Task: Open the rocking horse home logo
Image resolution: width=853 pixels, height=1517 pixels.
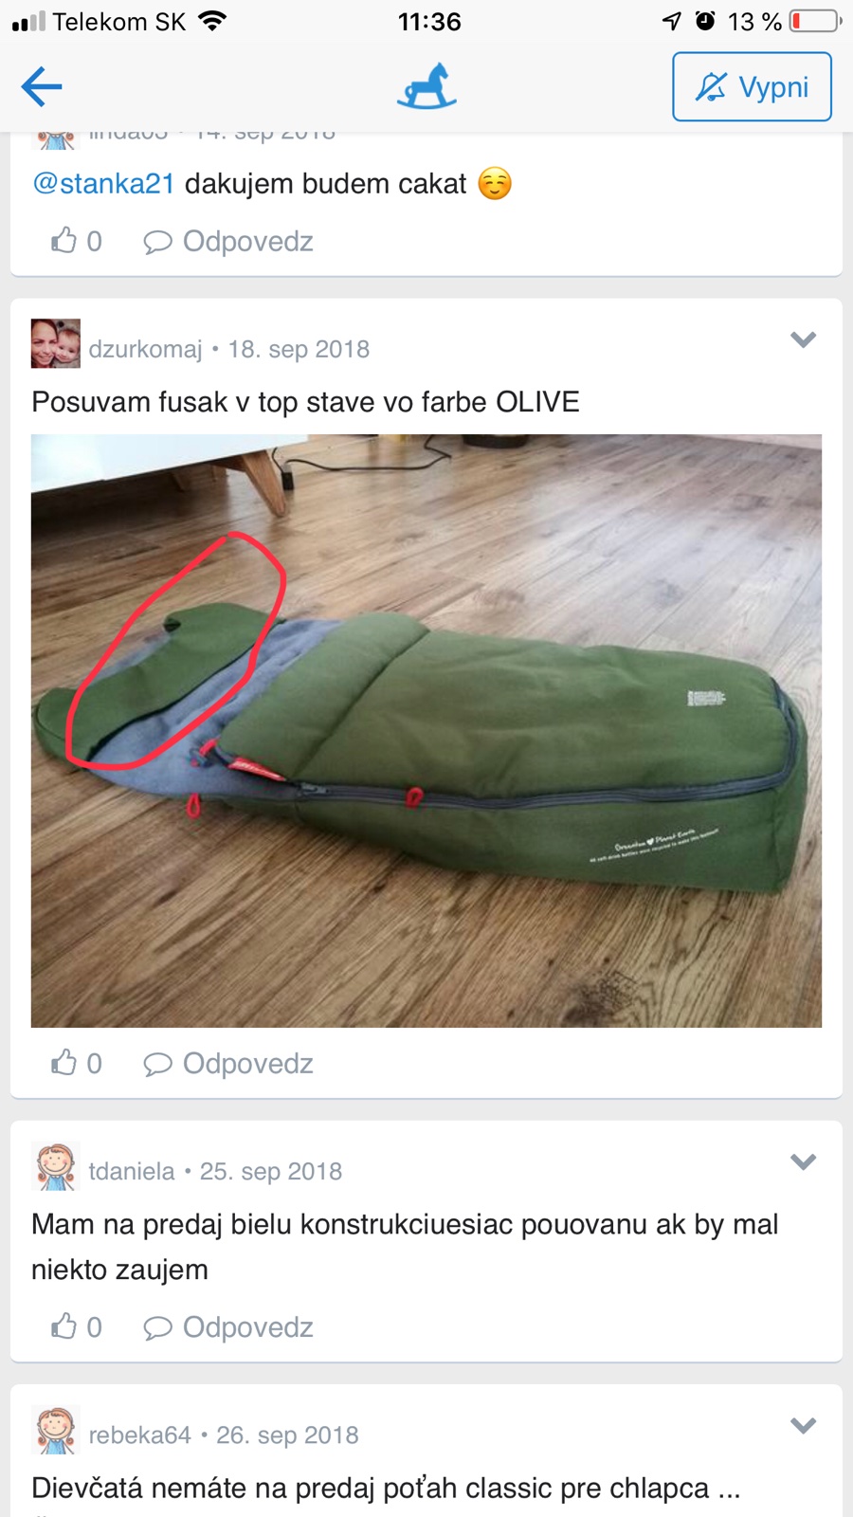Action: (x=426, y=86)
